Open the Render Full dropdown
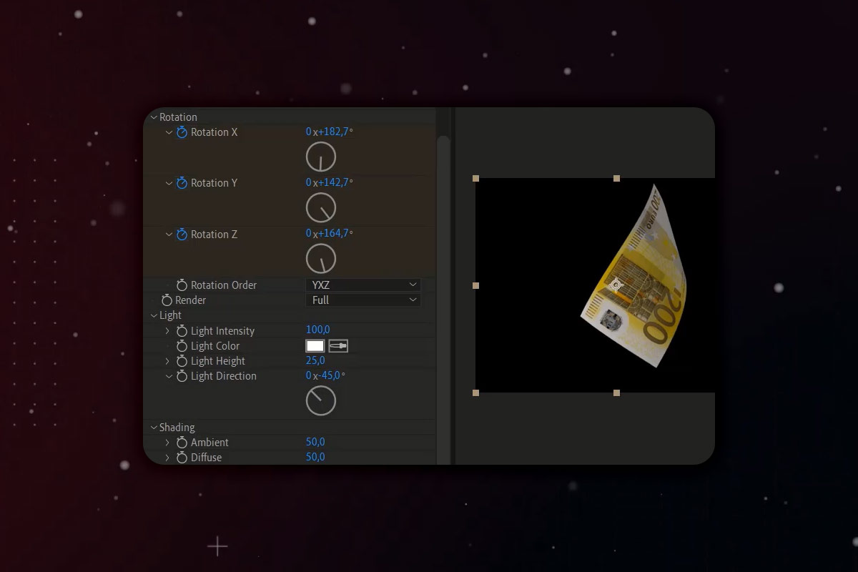Screen dimensions: 858x572 pyautogui.click(x=363, y=300)
